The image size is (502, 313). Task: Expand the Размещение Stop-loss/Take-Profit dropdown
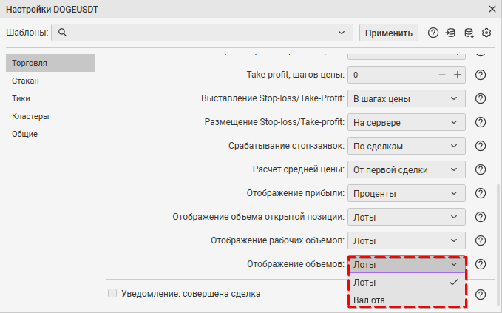pos(406,122)
